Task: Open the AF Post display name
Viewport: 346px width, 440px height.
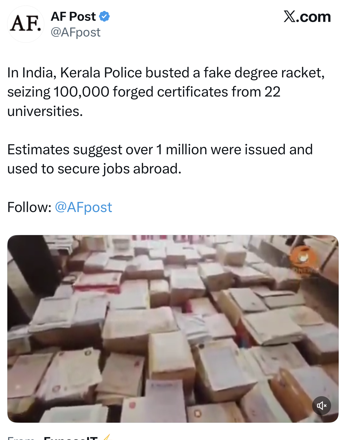Action: click(x=73, y=17)
